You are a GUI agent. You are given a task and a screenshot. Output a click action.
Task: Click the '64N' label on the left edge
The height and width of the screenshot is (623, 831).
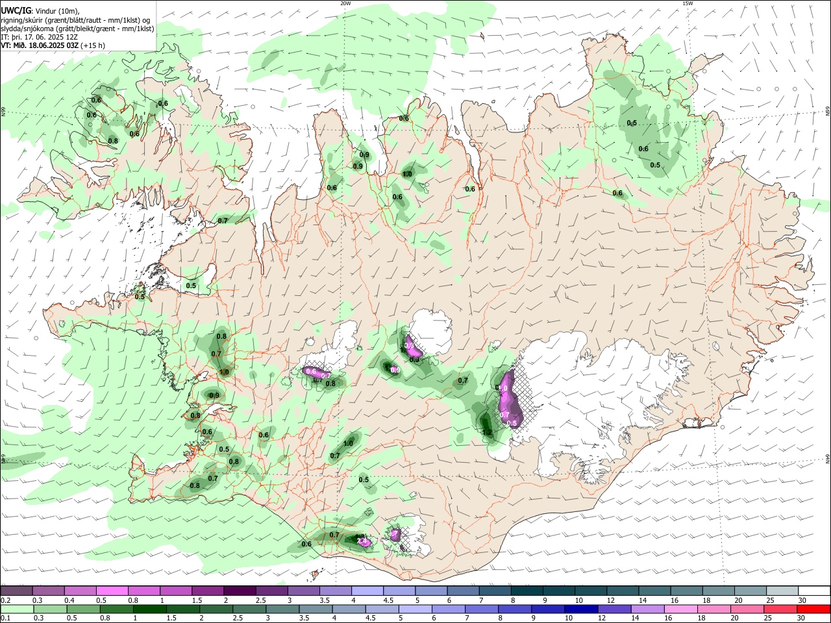coord(3,459)
